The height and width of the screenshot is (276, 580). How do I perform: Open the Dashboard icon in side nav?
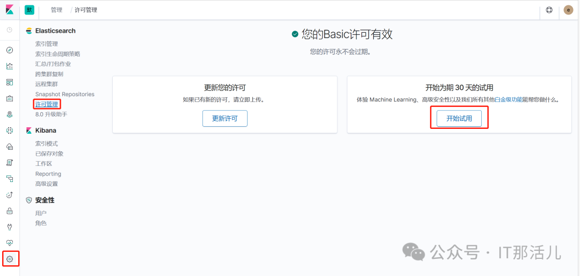(10, 82)
